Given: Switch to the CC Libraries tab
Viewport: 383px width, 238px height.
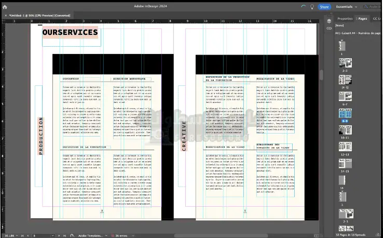Looking at the screenshot, I should point(376,19).
